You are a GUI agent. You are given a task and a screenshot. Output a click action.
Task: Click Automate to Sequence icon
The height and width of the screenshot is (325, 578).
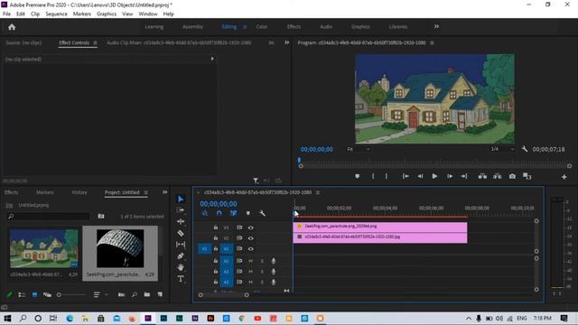pos(121,294)
